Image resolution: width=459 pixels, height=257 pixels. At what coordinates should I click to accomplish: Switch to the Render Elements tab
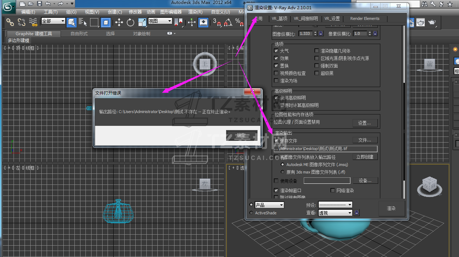pyautogui.click(x=365, y=18)
